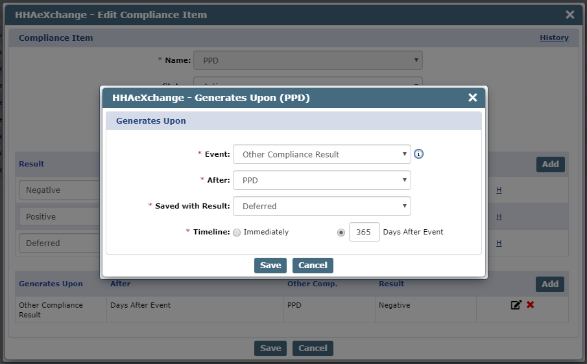587x364 pixels.
Task: Save the Generates Upon dialog
Action: (270, 266)
